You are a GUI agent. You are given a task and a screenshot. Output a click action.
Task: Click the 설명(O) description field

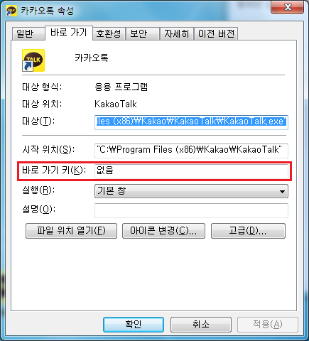click(x=191, y=210)
